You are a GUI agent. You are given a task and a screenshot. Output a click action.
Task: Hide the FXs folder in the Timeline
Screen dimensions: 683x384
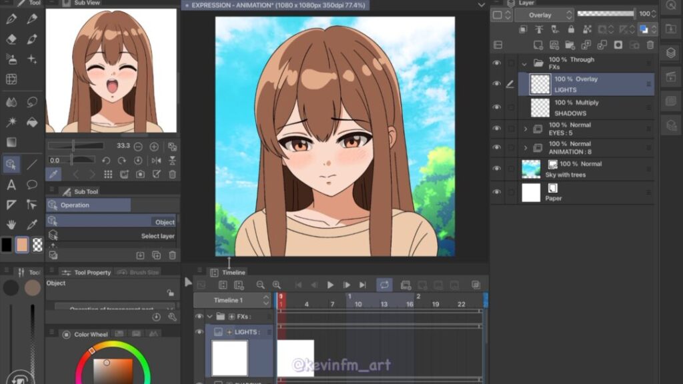(x=199, y=316)
